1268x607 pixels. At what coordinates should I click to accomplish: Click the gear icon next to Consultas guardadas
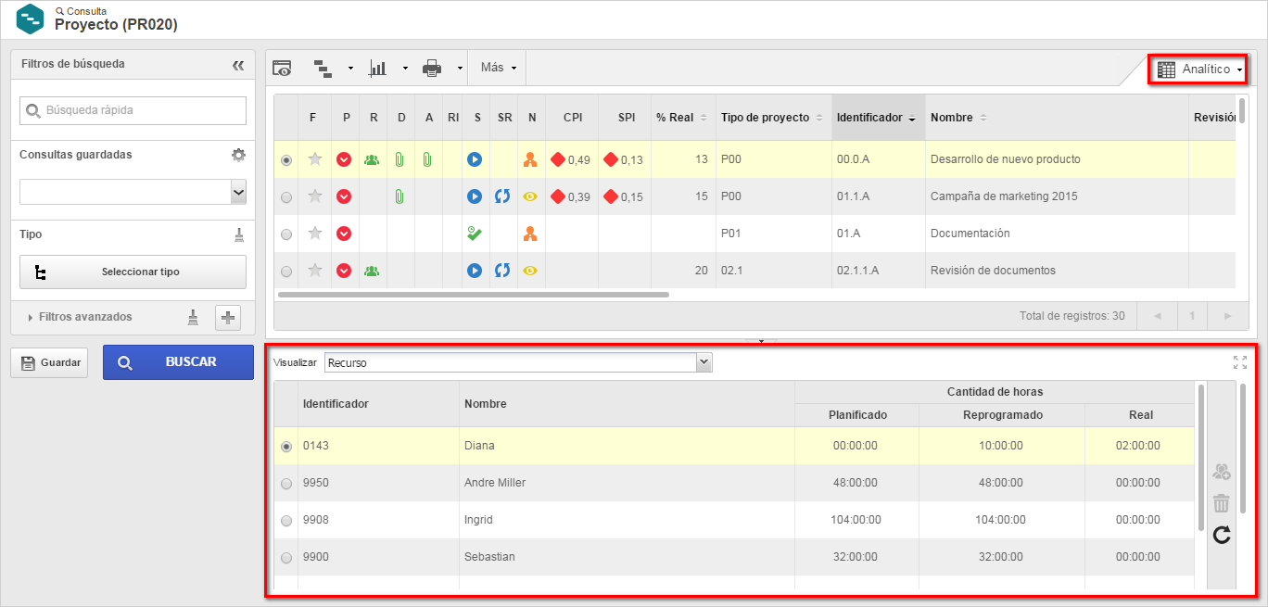[238, 155]
